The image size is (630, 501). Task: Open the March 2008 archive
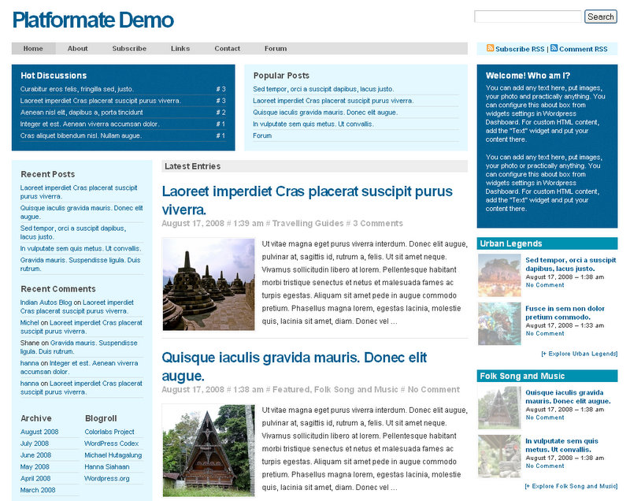pos(38,490)
